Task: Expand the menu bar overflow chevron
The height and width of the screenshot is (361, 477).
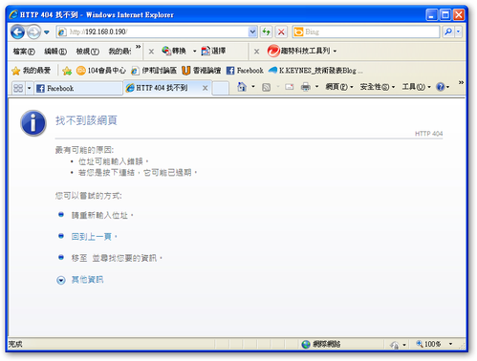Action: point(138,47)
